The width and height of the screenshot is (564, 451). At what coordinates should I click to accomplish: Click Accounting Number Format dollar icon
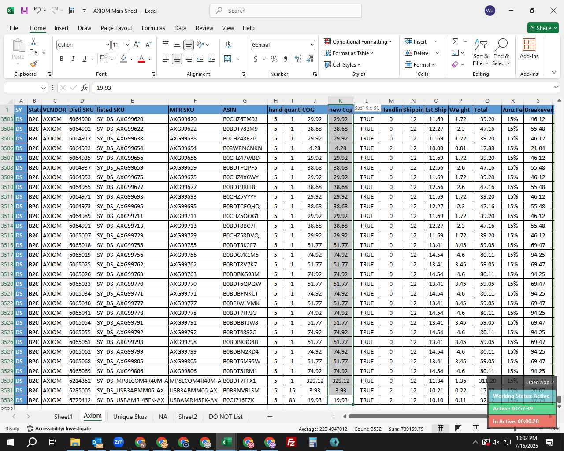click(256, 59)
